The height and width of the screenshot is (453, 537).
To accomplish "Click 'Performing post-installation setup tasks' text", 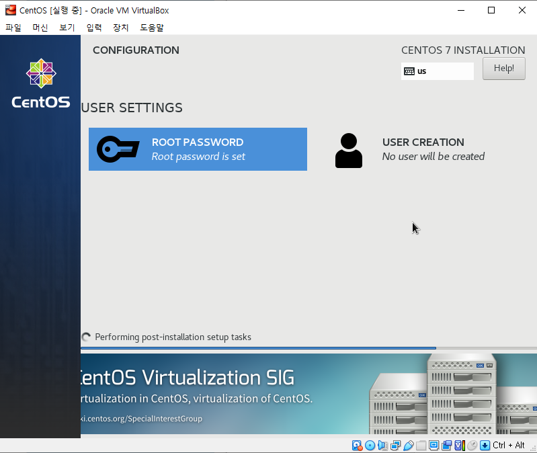I will tap(173, 337).
